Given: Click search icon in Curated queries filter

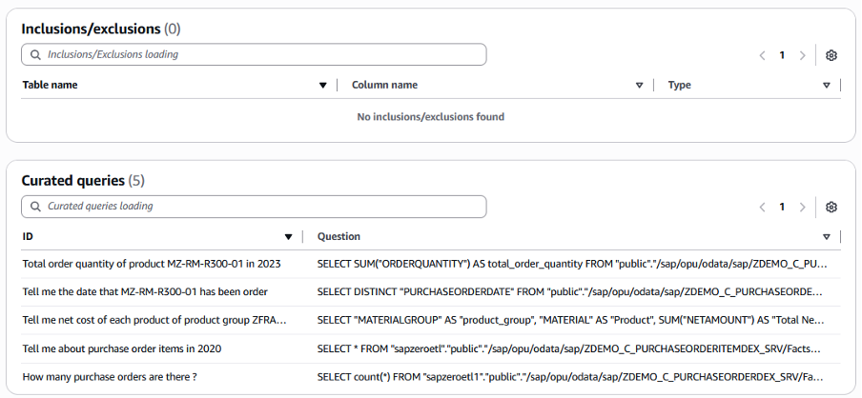Looking at the screenshot, I should point(35,207).
